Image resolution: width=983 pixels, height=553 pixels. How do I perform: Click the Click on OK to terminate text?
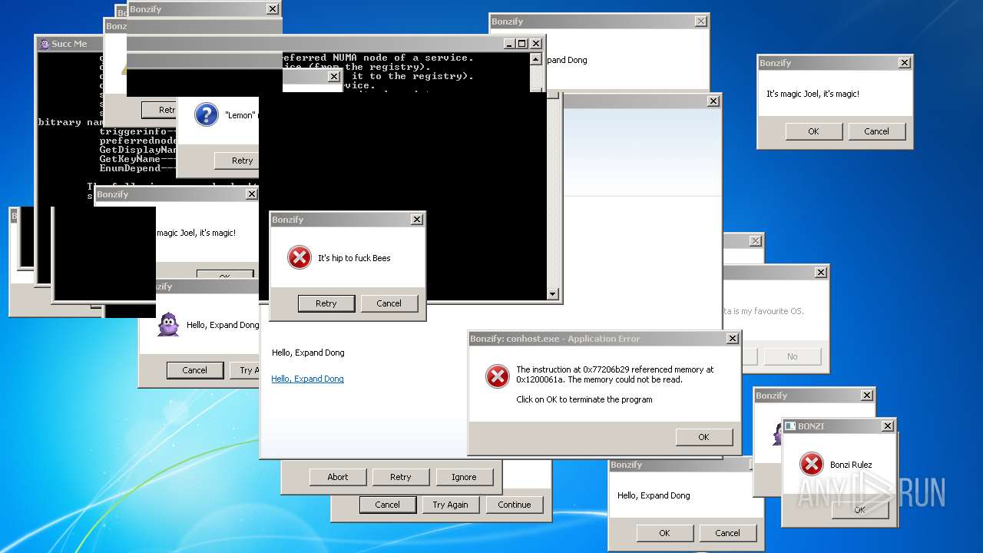coord(584,399)
